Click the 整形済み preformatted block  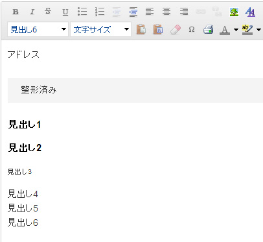pos(135,90)
